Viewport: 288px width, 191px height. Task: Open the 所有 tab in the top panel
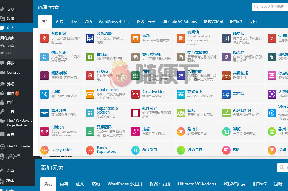pos(45,22)
